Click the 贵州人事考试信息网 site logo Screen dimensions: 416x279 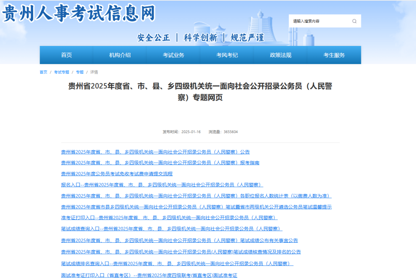tap(79, 12)
